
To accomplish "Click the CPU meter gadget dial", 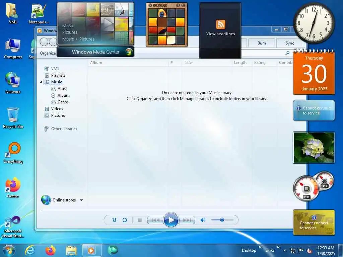I will click(x=306, y=188).
